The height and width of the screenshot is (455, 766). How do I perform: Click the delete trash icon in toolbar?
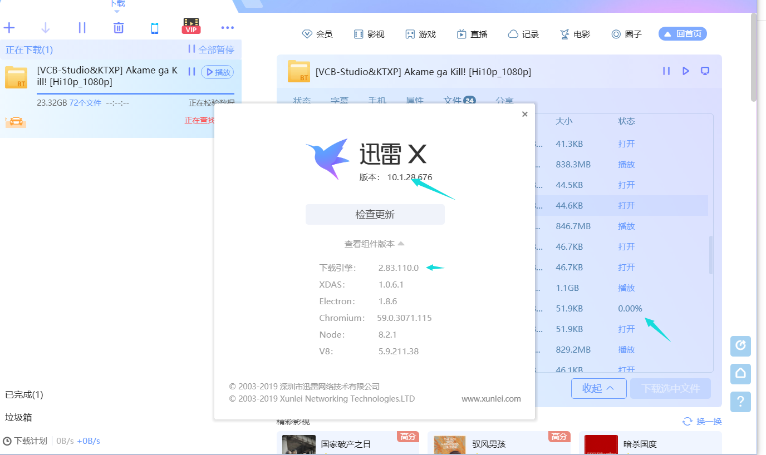pyautogui.click(x=118, y=27)
